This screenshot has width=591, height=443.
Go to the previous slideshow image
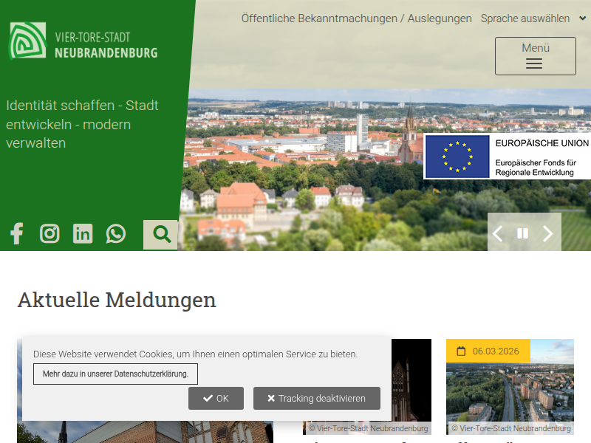[498, 234]
